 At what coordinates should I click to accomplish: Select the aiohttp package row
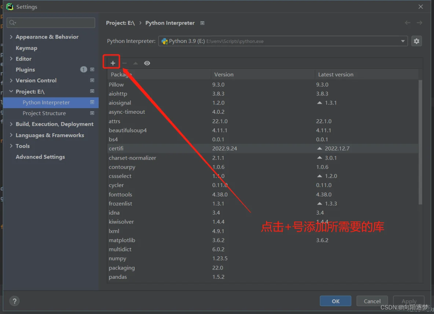(x=263, y=94)
